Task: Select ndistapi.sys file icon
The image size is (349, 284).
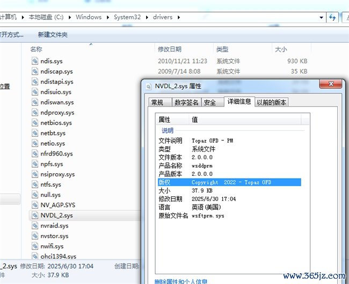Action: [35, 81]
